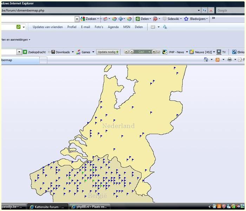The image size is (246, 211).
Task: Open the Profiel link in Live toolbar
Action: [x=72, y=27]
